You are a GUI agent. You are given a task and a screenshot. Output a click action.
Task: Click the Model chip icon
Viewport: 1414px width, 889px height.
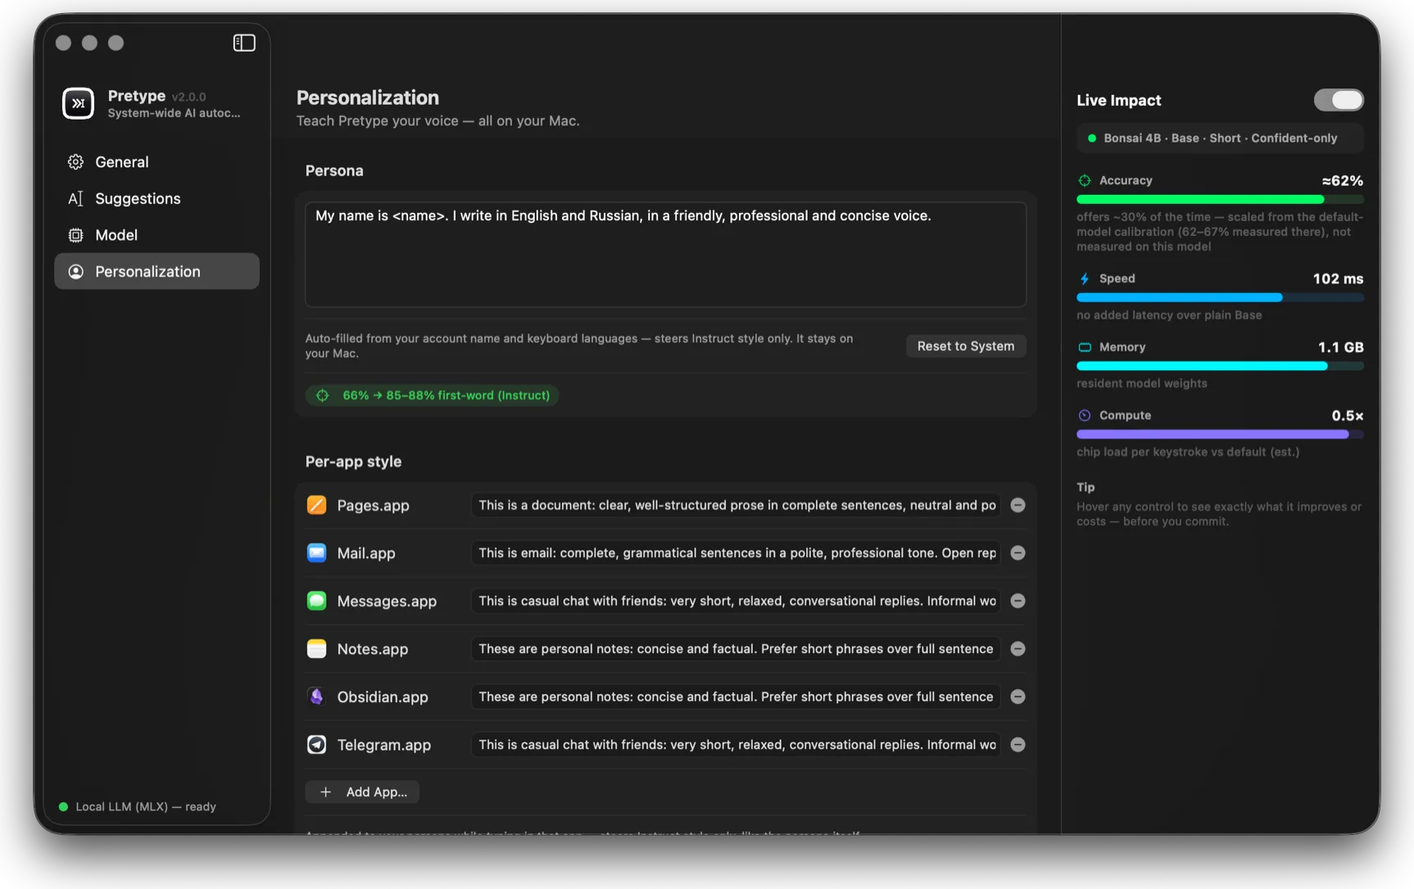click(x=75, y=235)
